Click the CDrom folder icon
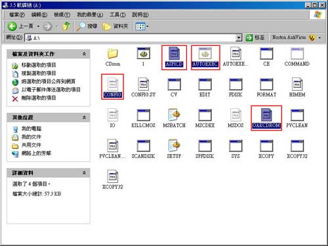The height and width of the screenshot is (246, 328). pos(113,53)
